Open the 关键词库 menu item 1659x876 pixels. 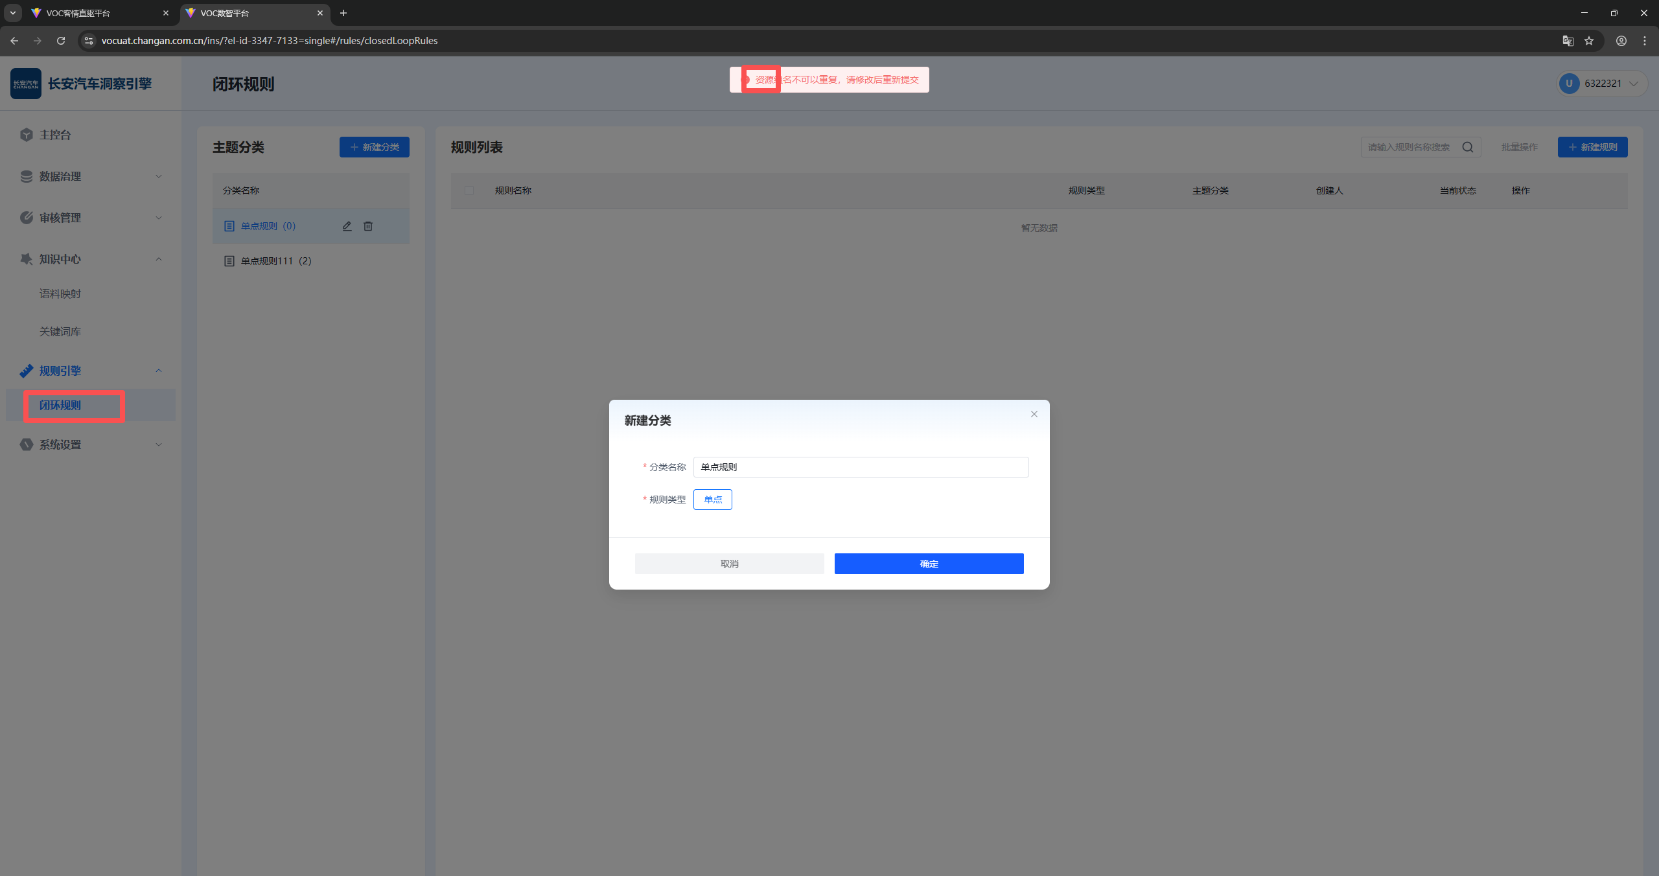click(x=60, y=331)
